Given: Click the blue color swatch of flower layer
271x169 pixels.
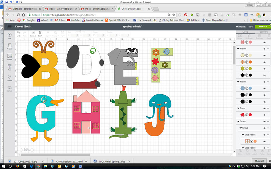Looking at the screenshot, I should click(250, 89).
